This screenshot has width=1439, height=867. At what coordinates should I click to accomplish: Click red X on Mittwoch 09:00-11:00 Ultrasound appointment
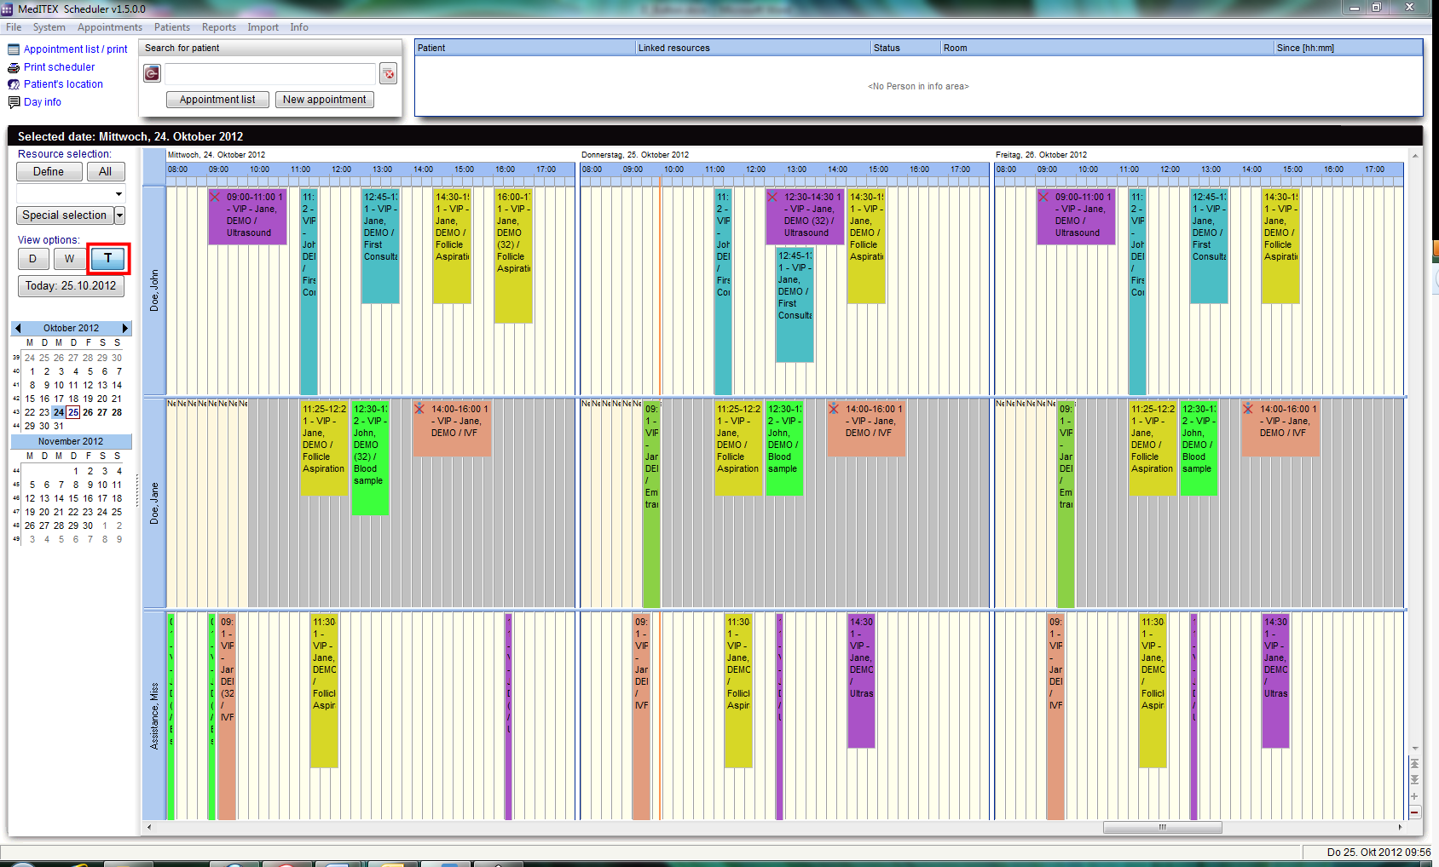pyautogui.click(x=215, y=197)
